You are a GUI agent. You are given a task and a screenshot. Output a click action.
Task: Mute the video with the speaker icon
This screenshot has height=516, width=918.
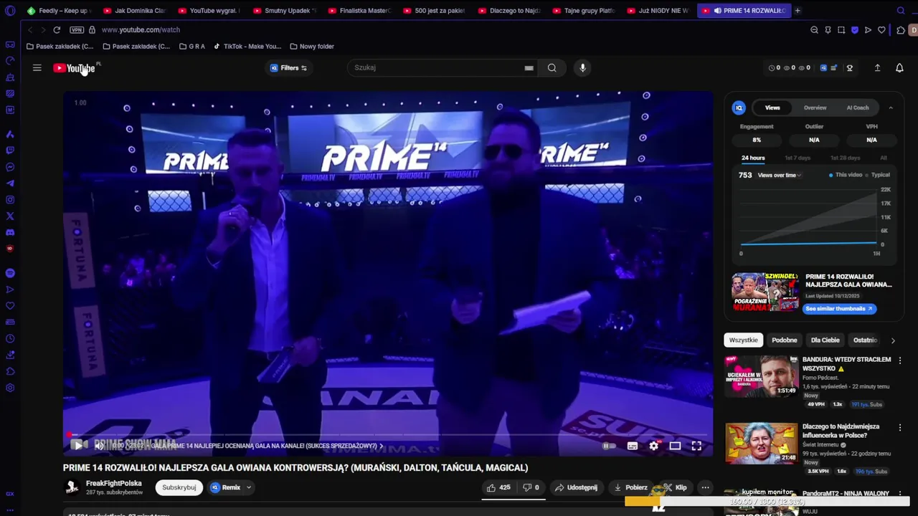100,446
